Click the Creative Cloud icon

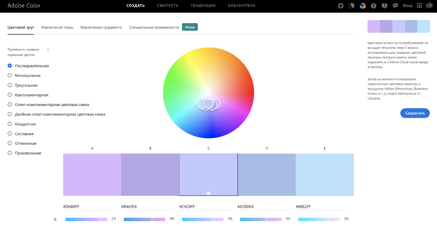click(430, 6)
